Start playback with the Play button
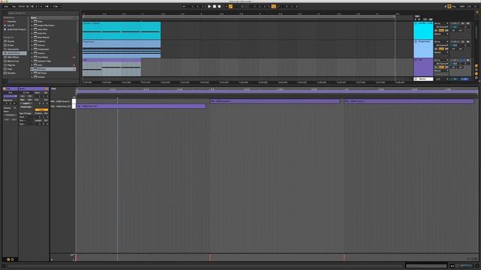The height and width of the screenshot is (270, 481). 210,7
